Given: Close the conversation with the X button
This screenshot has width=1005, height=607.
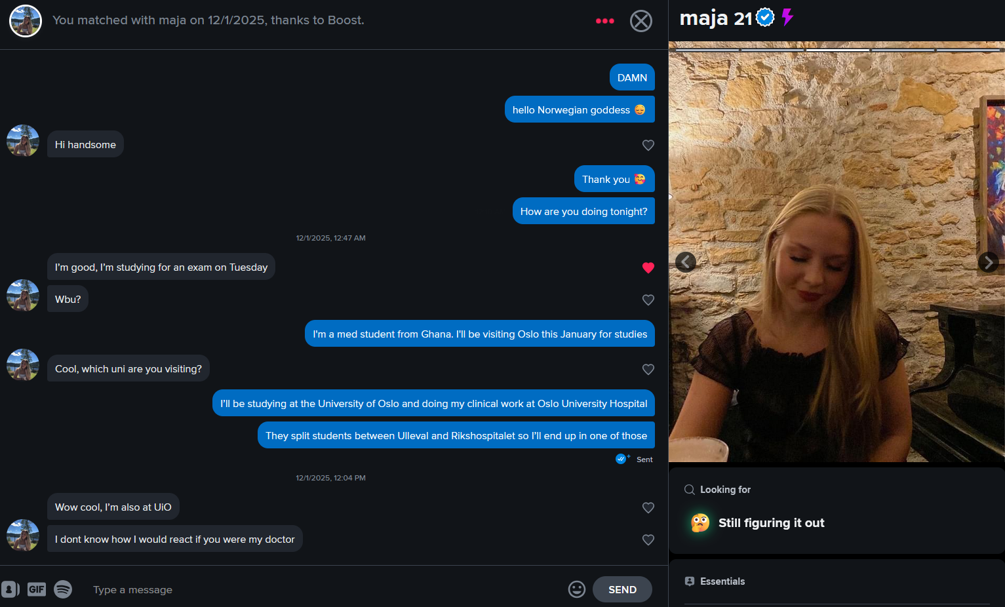Looking at the screenshot, I should (641, 21).
